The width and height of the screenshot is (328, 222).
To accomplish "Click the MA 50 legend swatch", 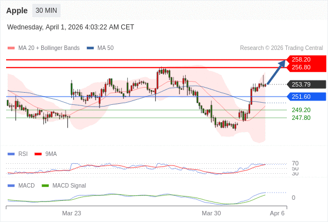I will pos(90,48).
